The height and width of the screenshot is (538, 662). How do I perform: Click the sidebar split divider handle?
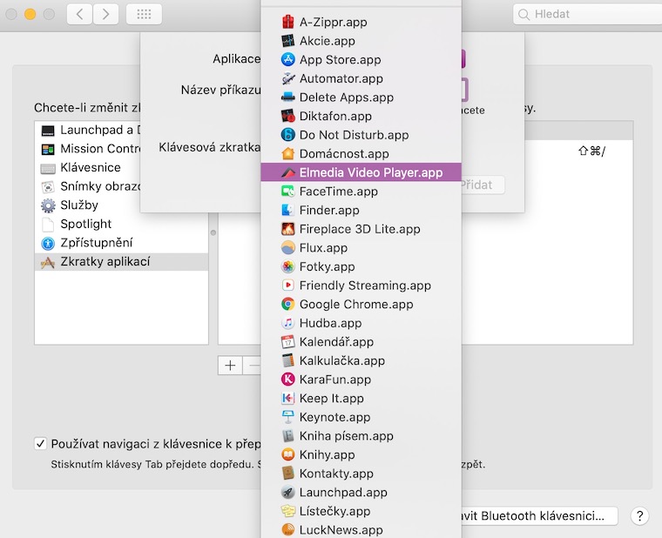click(213, 232)
